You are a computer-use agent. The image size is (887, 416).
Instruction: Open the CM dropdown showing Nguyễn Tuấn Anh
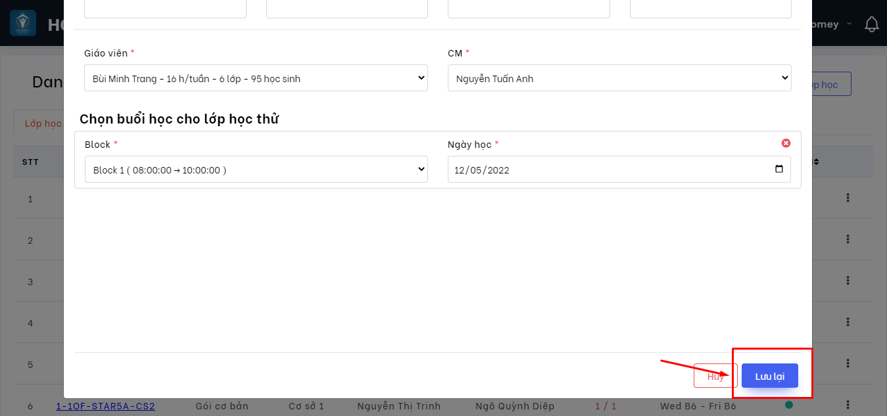[x=619, y=78]
